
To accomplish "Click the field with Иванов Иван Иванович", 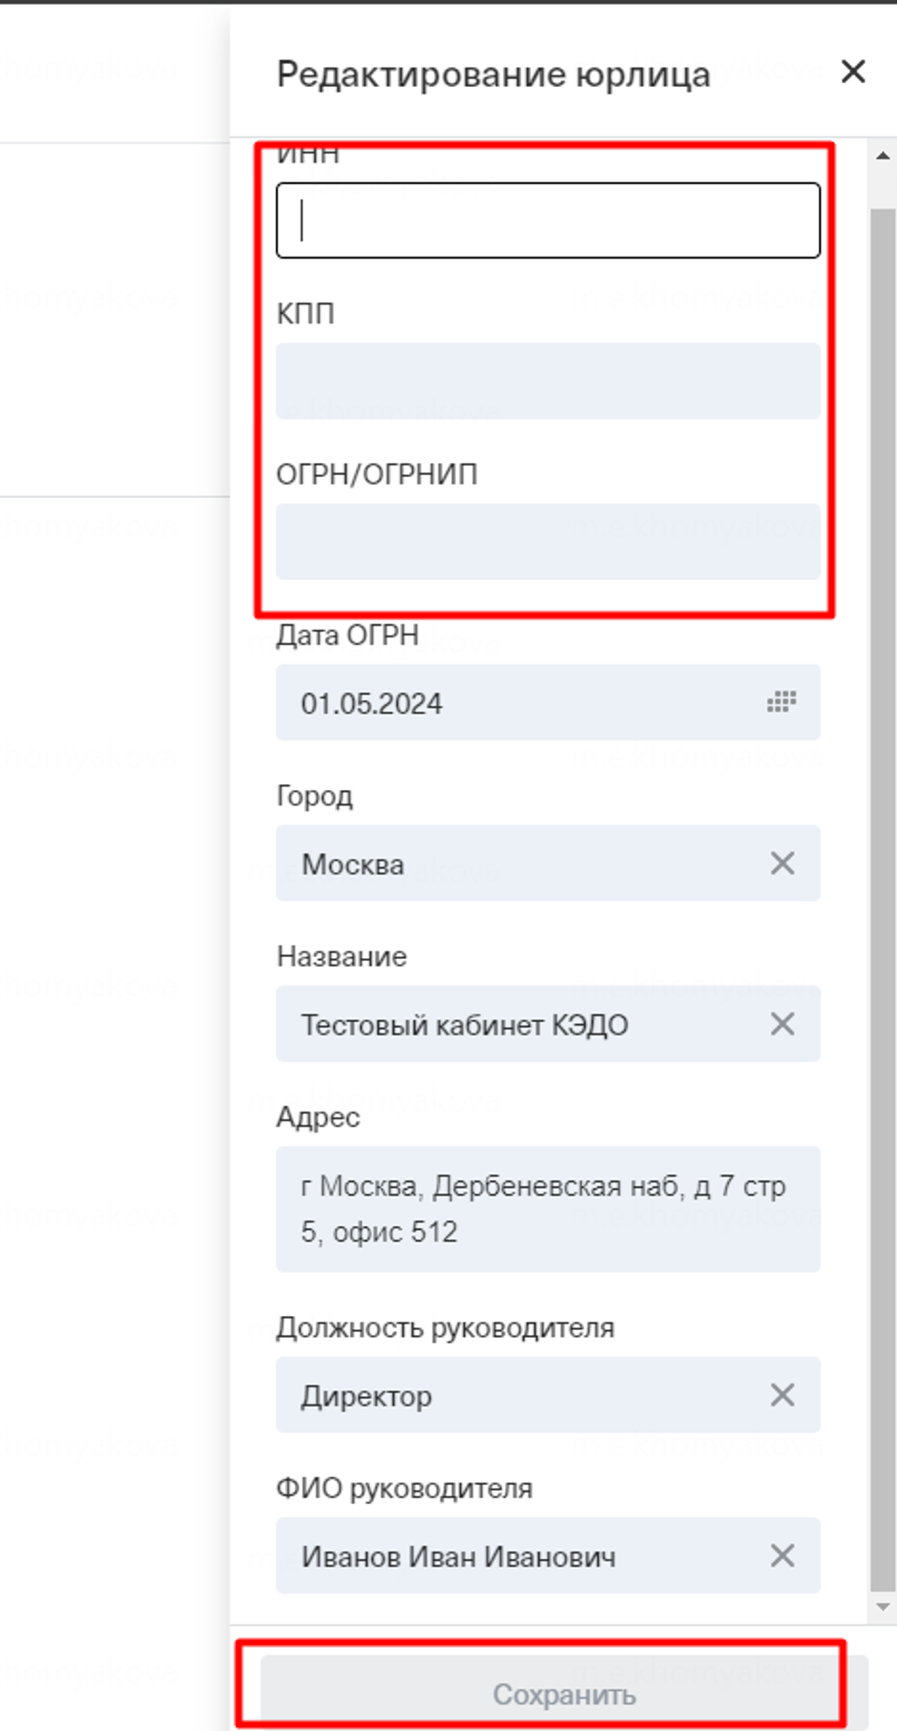I will pyautogui.click(x=515, y=1555).
